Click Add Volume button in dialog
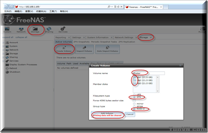 (x=107, y=114)
